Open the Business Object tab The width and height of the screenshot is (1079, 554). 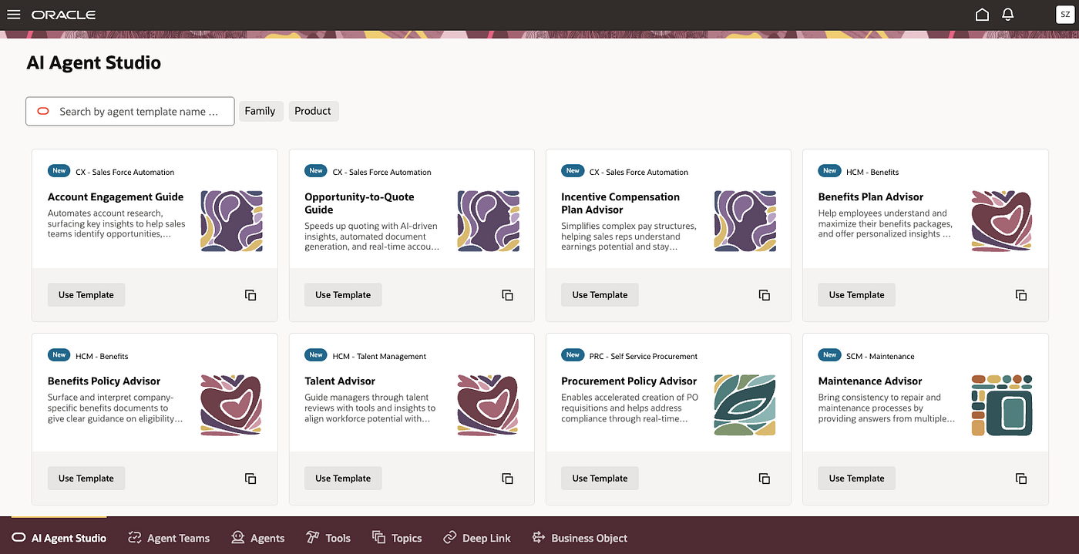[579, 538]
